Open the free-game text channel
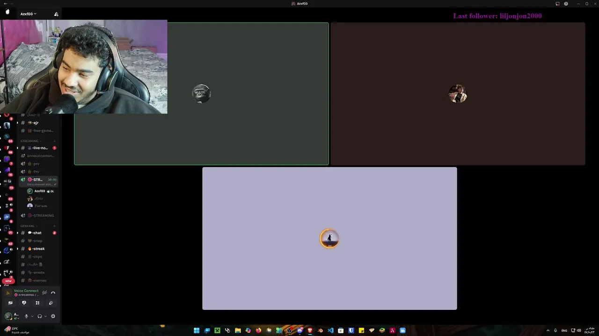599x336 pixels. (37, 131)
